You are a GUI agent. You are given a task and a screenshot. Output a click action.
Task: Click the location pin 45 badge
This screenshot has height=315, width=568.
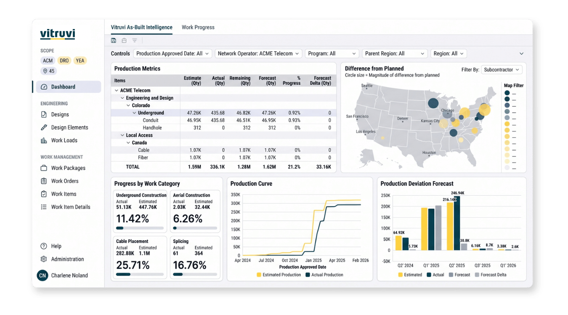tap(49, 71)
